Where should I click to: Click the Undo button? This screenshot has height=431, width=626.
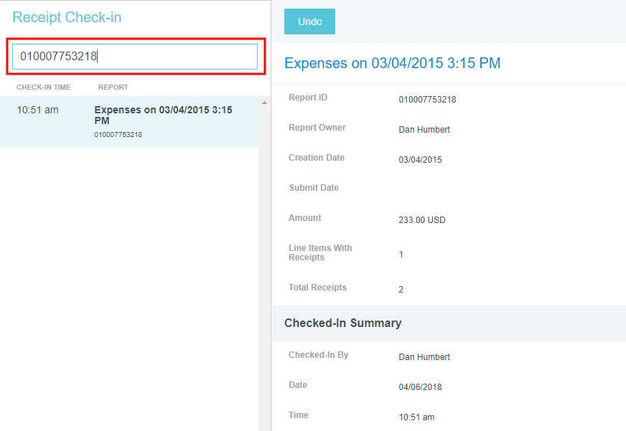pyautogui.click(x=309, y=22)
